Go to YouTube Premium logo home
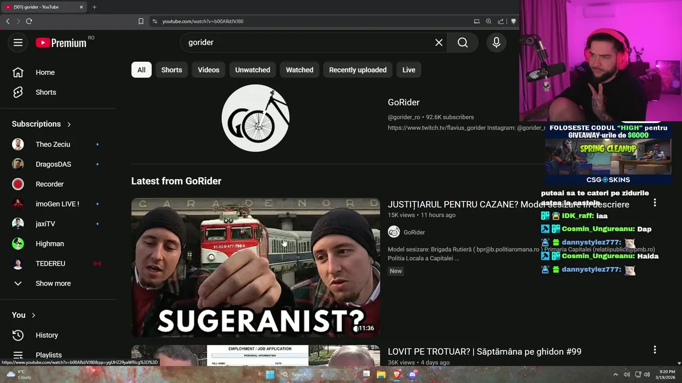Image resolution: width=682 pixels, height=383 pixels. click(61, 43)
